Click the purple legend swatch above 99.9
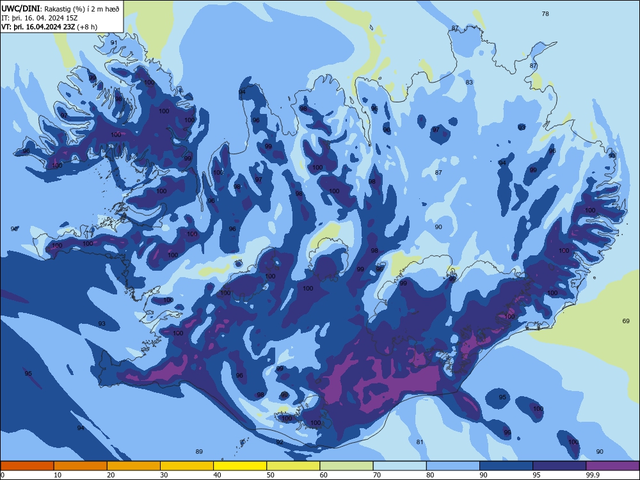Screen dimensions: 640x480 pos(612,466)
